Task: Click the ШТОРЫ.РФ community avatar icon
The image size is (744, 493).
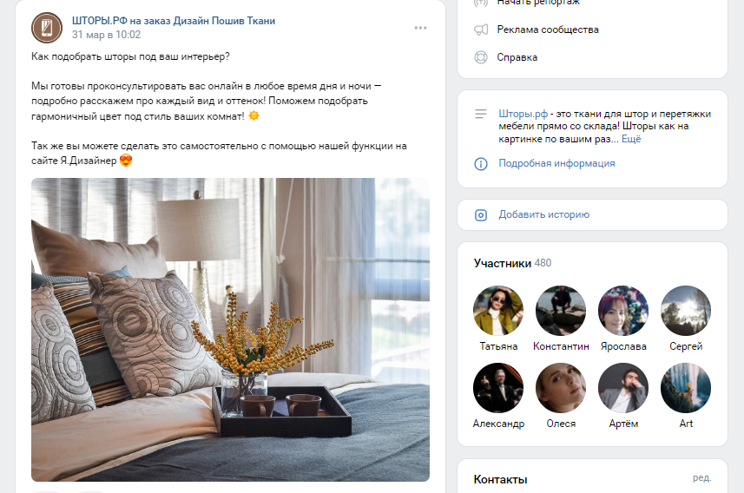Action: (47, 28)
